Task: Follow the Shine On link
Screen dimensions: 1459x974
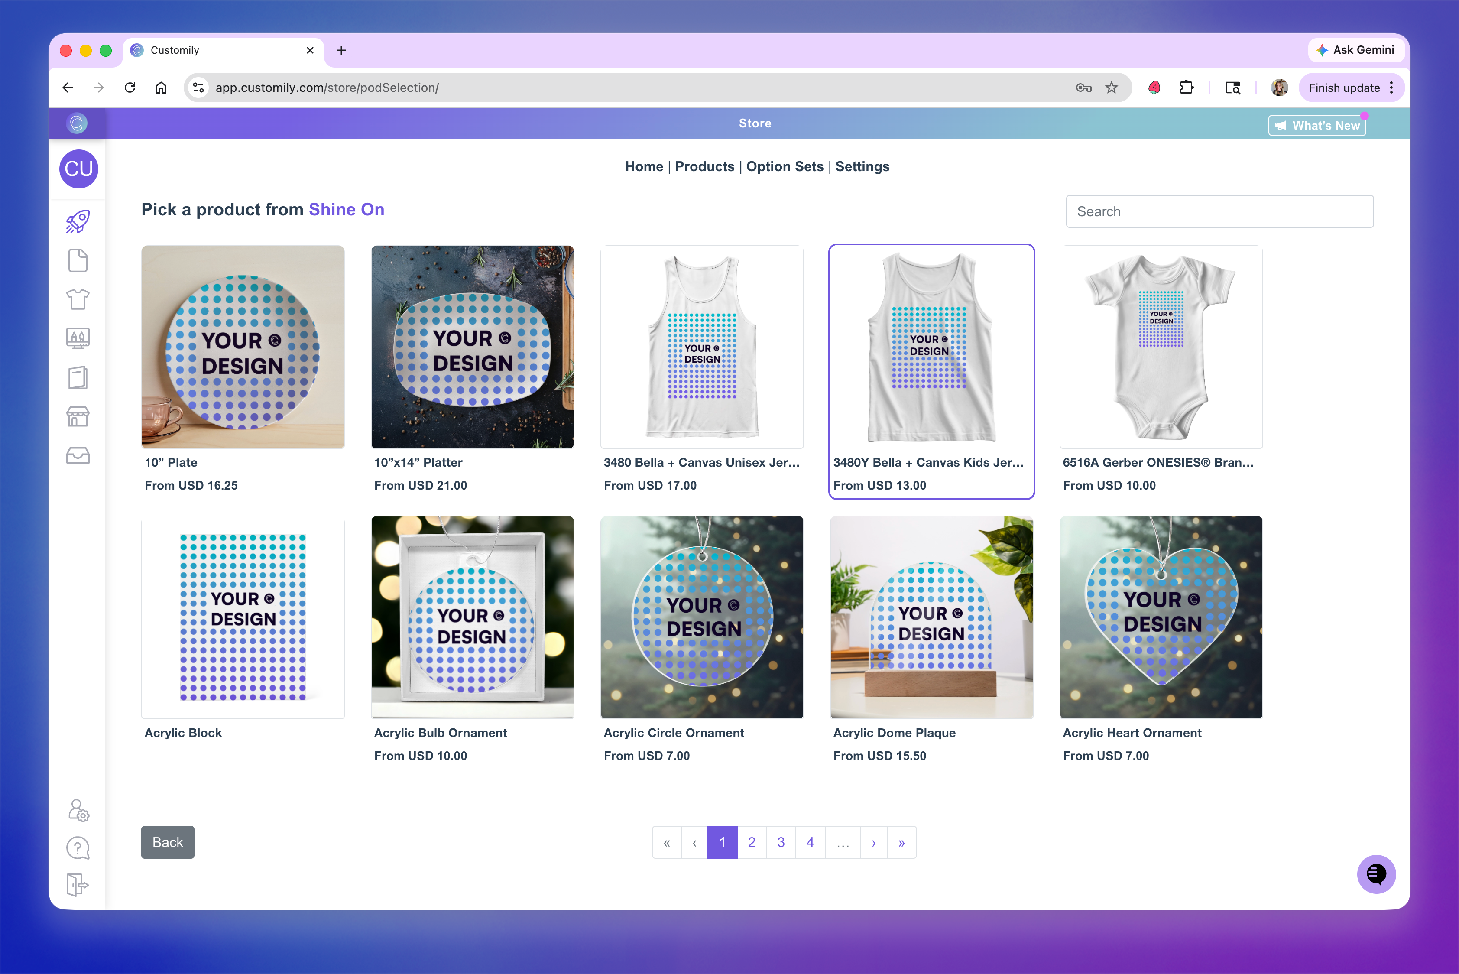Action: pyautogui.click(x=347, y=210)
